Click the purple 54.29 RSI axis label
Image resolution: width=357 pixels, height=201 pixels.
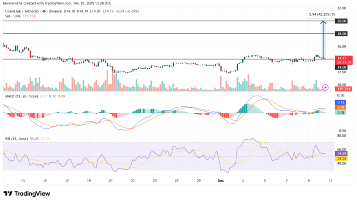[x=342, y=153]
